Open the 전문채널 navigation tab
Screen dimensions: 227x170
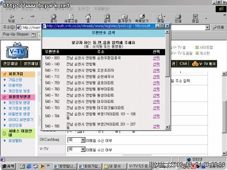tap(10, 63)
